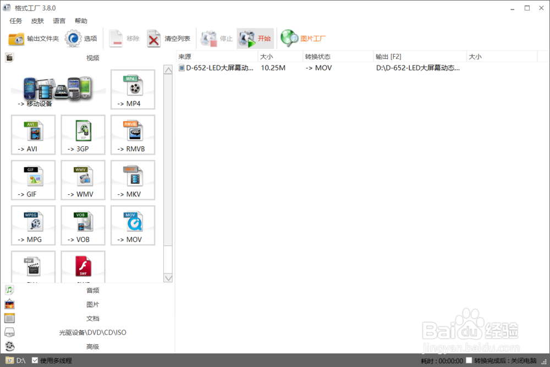Screen dimensions: 550x367
Task: Click the 输出 [F2] column header
Action: pos(420,57)
